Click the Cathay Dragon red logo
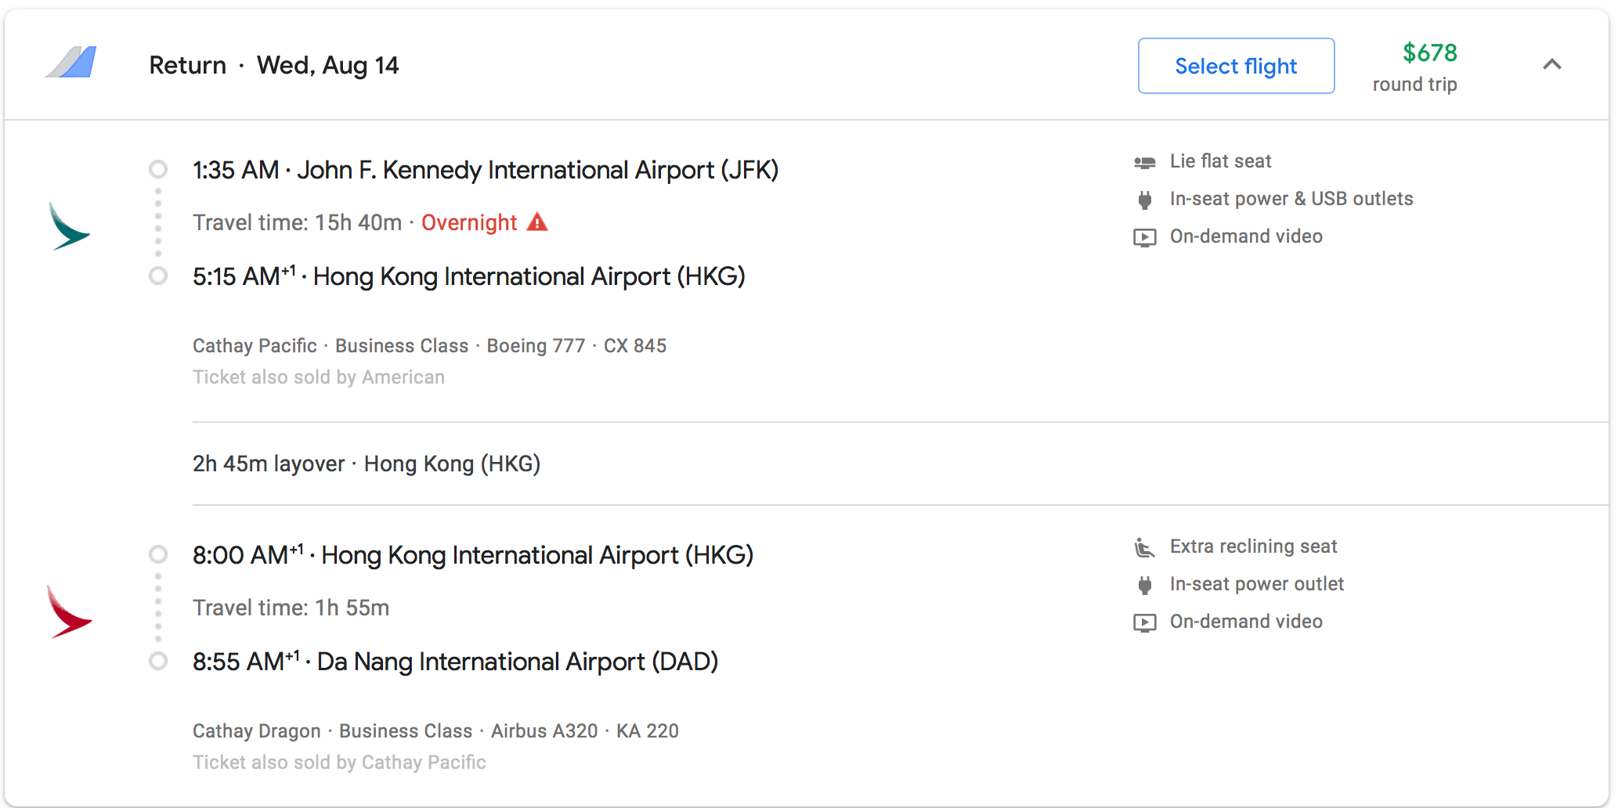This screenshot has width=1618, height=808. click(69, 612)
